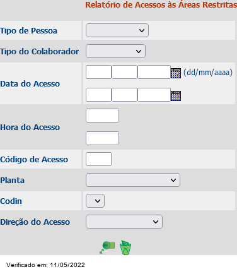Viewport: 237px width, 274px height.
Task: Open the Tipo do Colaborador dropdown
Action: point(115,51)
